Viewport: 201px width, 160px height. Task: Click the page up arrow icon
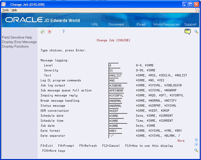coord(196,140)
